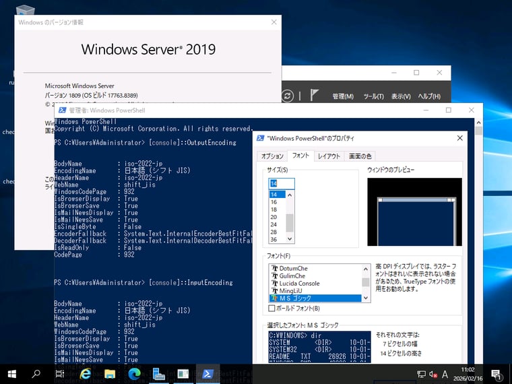
Task: Open Server Manager notifications flag
Action: (x=314, y=95)
